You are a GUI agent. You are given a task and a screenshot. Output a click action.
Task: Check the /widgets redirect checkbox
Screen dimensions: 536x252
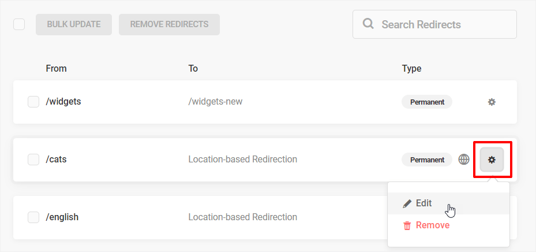tap(33, 102)
